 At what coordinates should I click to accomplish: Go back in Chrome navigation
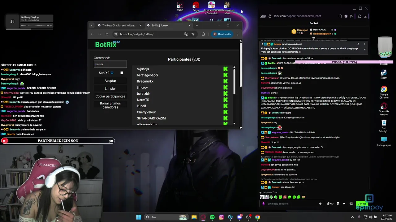(92, 34)
